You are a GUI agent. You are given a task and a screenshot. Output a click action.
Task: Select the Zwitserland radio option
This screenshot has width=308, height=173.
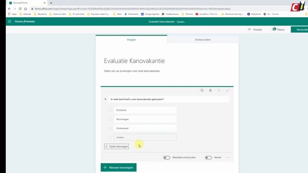(x=110, y=128)
